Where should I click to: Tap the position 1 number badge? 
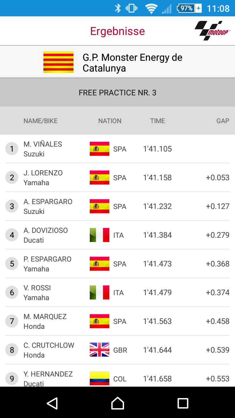pyautogui.click(x=12, y=149)
